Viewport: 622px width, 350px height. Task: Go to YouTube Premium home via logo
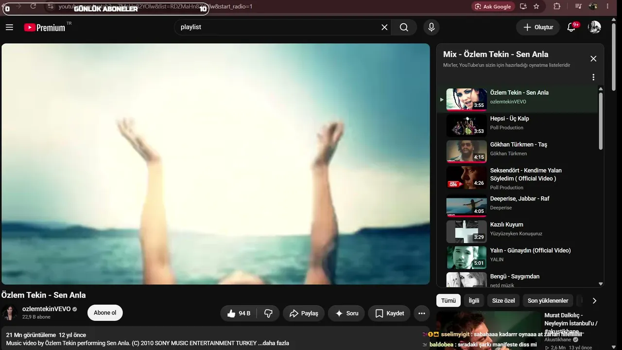45,28
